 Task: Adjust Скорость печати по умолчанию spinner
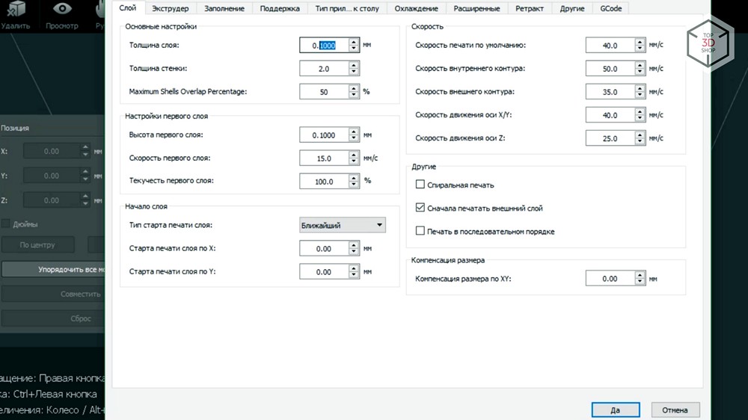[640, 46]
